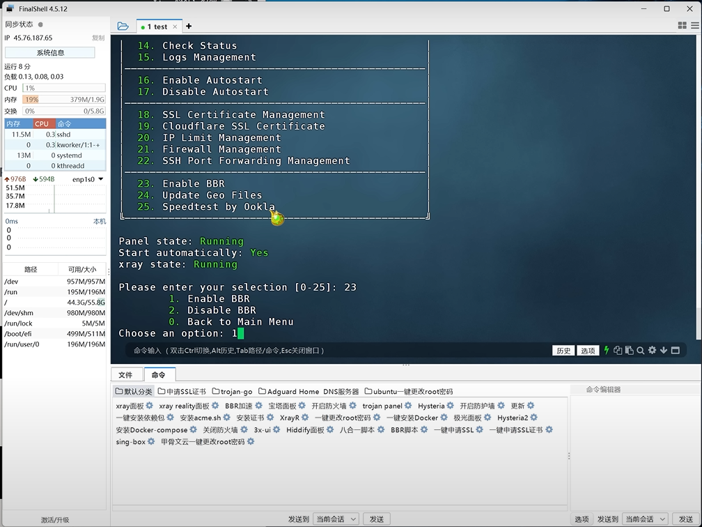Click the download arrow icon on the command bar
Viewport: 702px width, 527px height.
tap(663, 351)
